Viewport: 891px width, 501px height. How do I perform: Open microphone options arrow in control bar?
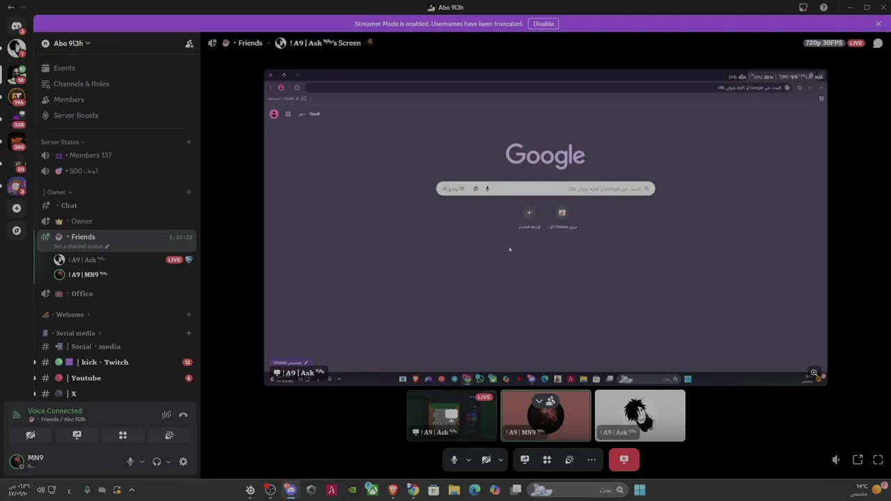coord(468,459)
